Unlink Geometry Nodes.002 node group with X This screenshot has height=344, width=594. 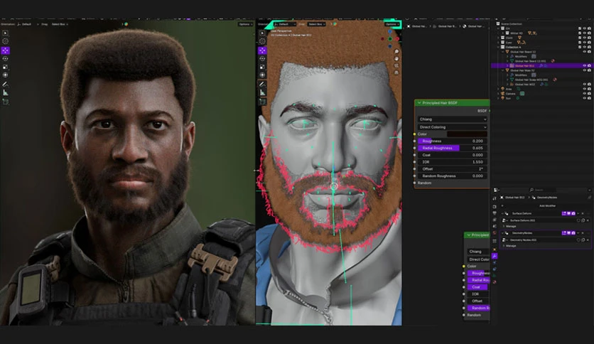[x=588, y=240]
